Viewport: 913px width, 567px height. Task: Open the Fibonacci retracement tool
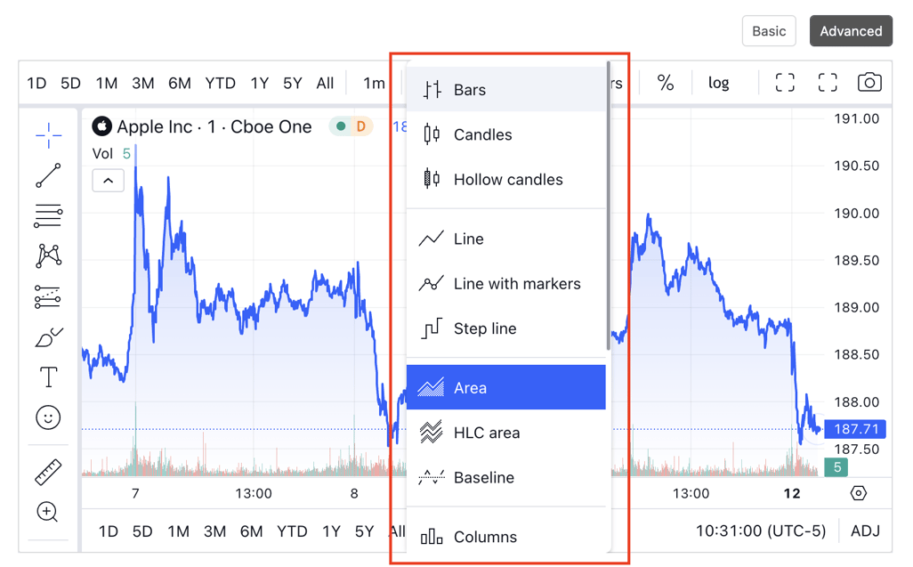(x=48, y=215)
